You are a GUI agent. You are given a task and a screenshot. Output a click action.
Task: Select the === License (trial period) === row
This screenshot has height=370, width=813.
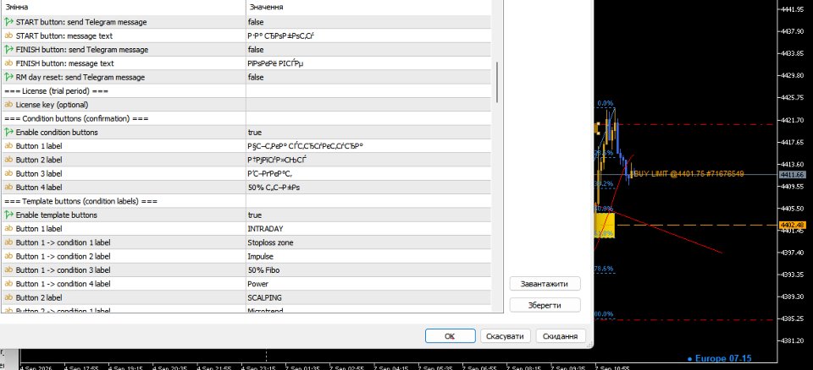[246, 91]
